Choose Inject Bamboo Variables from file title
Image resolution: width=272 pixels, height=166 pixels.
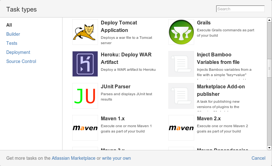tap(218, 58)
